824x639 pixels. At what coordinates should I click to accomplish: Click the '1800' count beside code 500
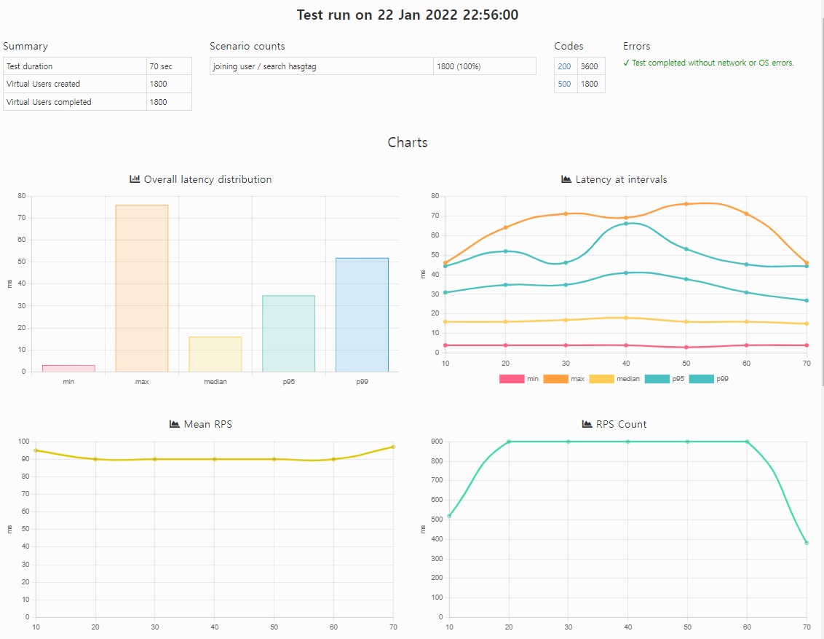(x=591, y=84)
